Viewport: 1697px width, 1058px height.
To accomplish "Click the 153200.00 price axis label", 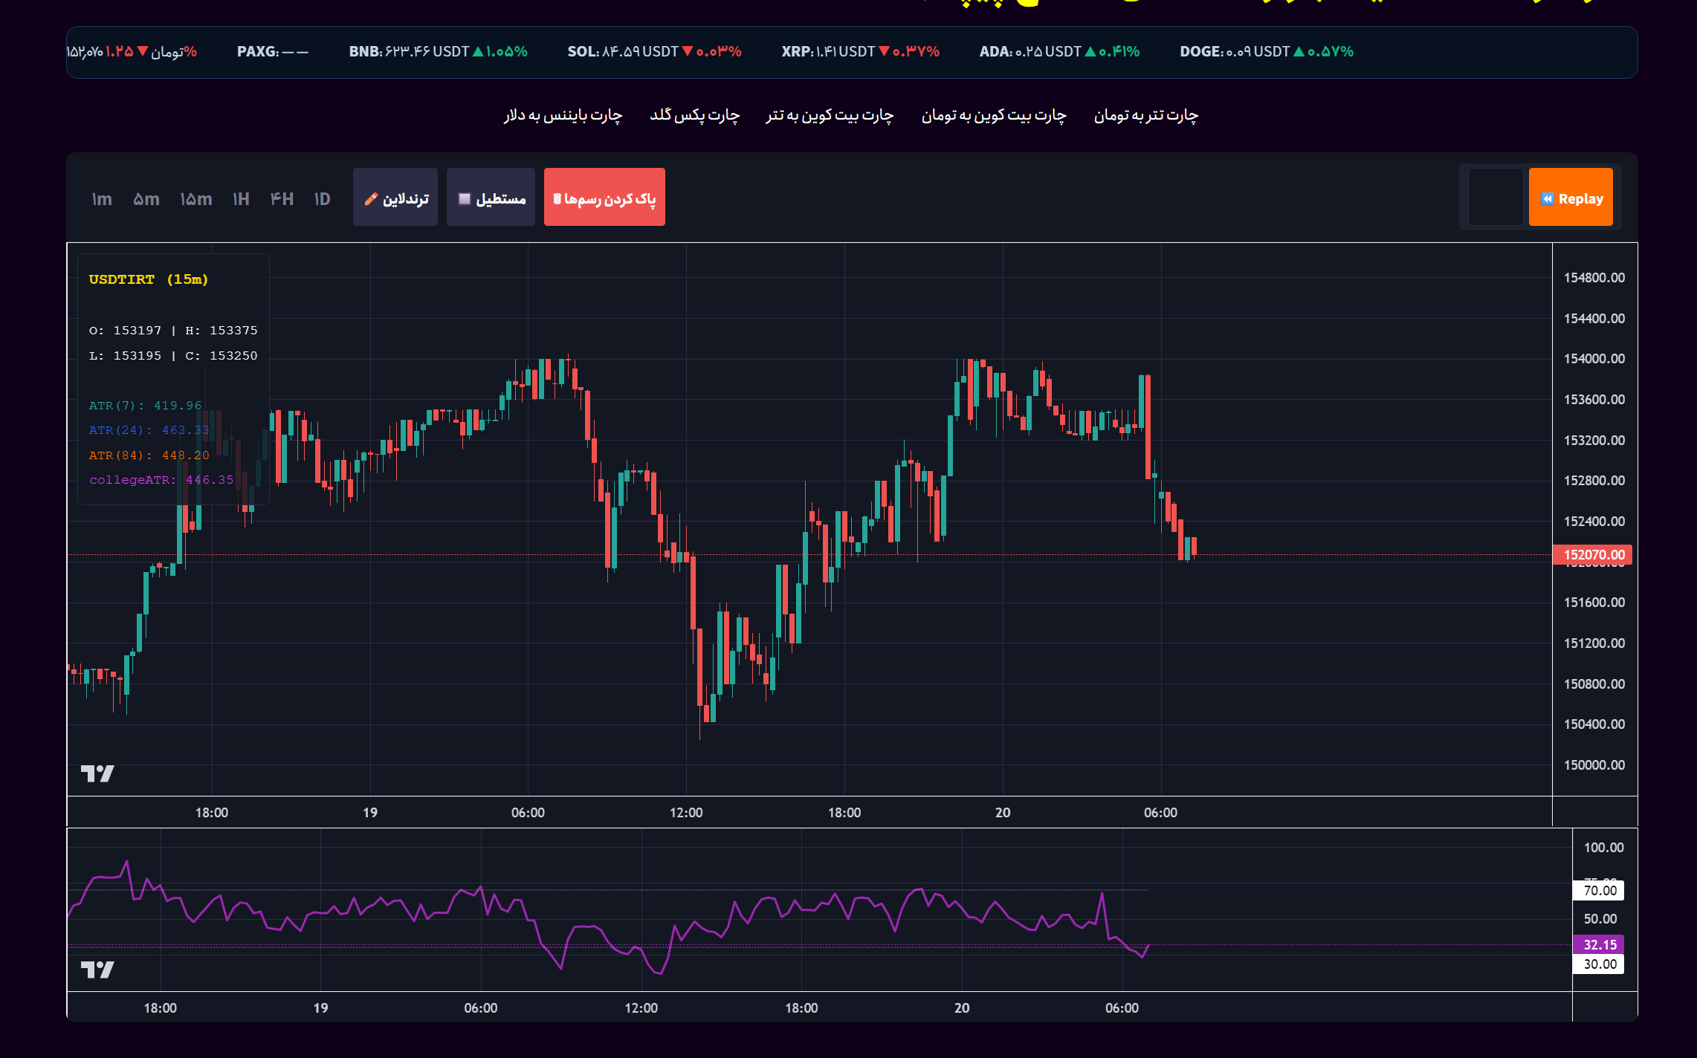I will pyautogui.click(x=1594, y=441).
